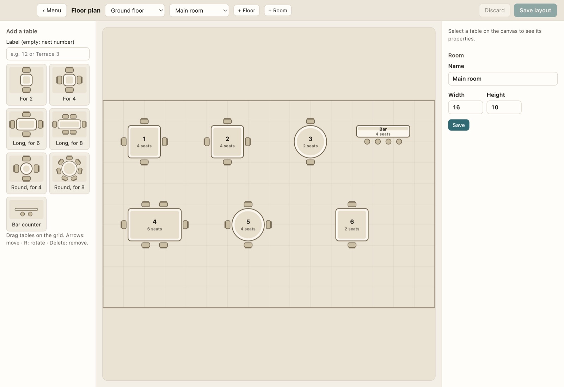Open the Ground floor dropdown

click(x=135, y=11)
